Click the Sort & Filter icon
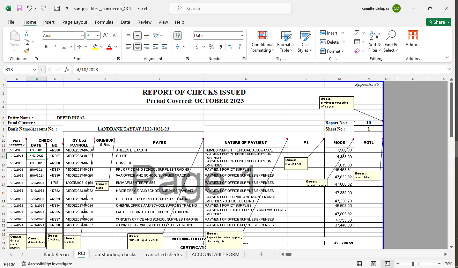This screenshot has height=268, width=458. click(375, 42)
